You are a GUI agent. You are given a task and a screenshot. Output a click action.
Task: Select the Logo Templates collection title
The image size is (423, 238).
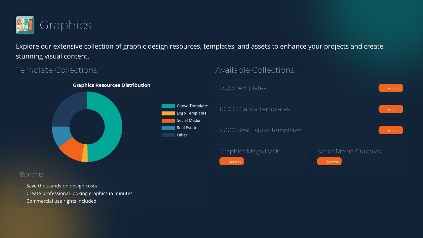tap(243, 88)
